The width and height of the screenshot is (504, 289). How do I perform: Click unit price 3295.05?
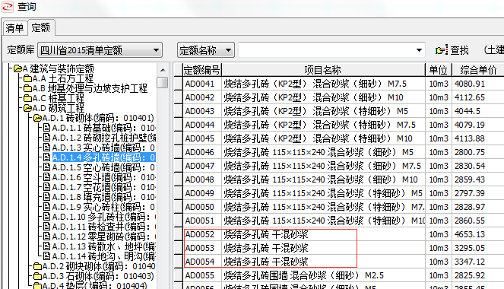tap(469, 248)
